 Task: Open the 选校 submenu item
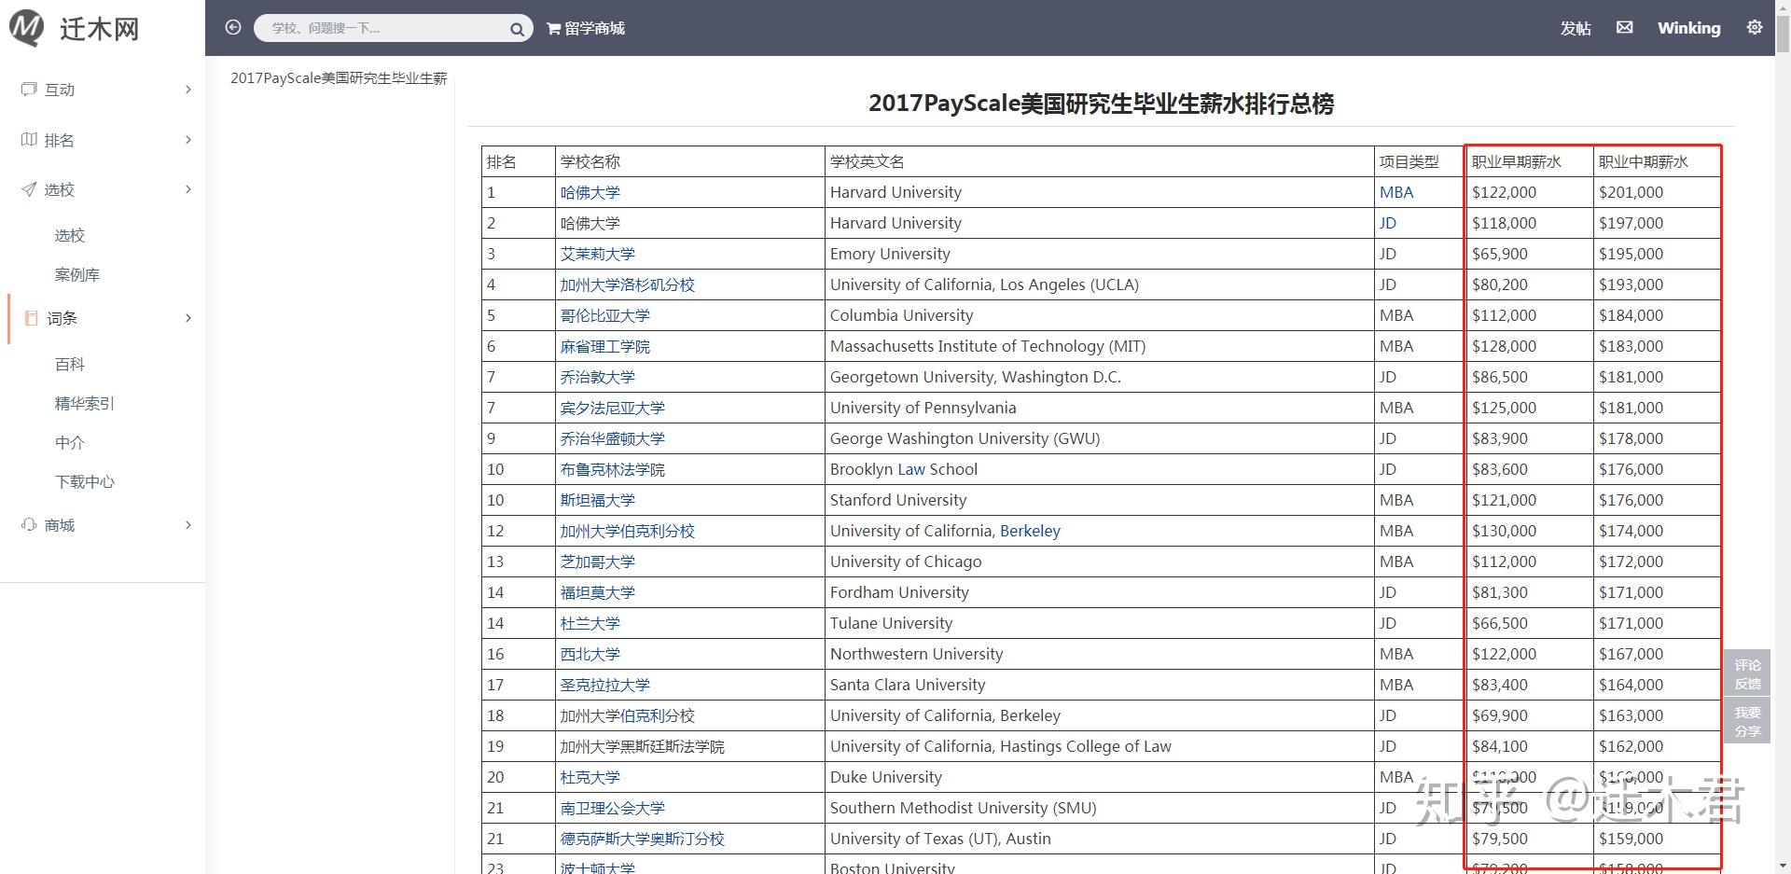70,236
